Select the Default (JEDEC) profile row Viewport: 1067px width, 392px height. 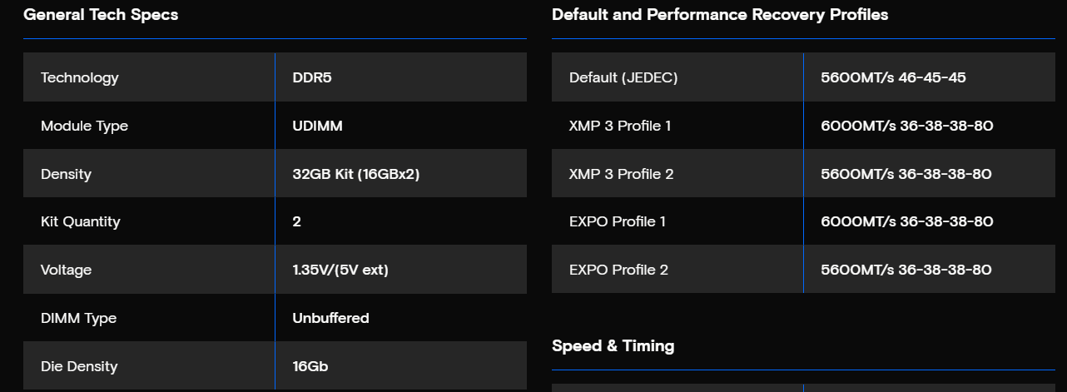pyautogui.click(x=623, y=78)
